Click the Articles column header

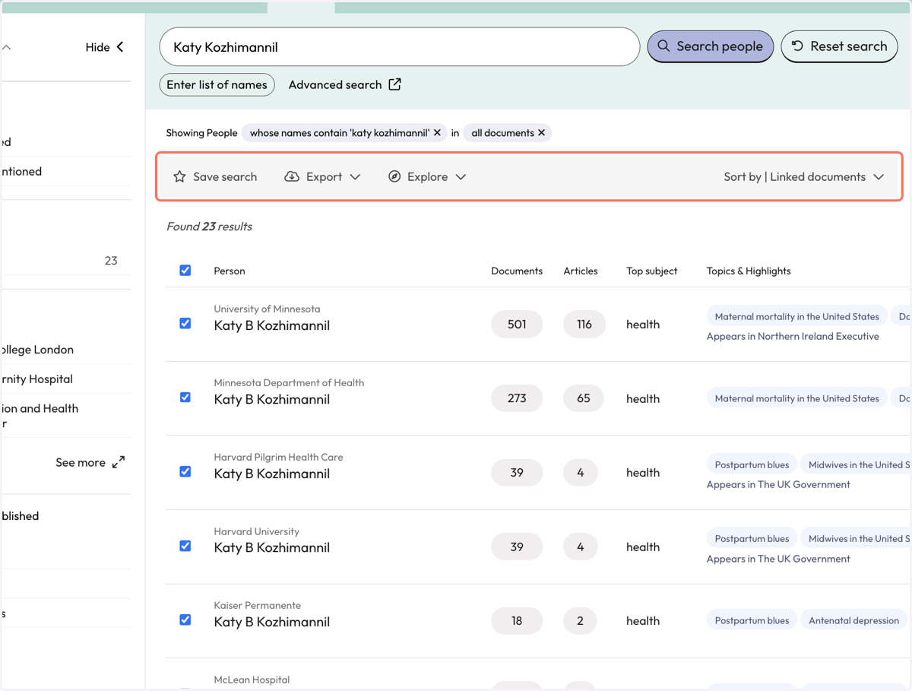581,271
